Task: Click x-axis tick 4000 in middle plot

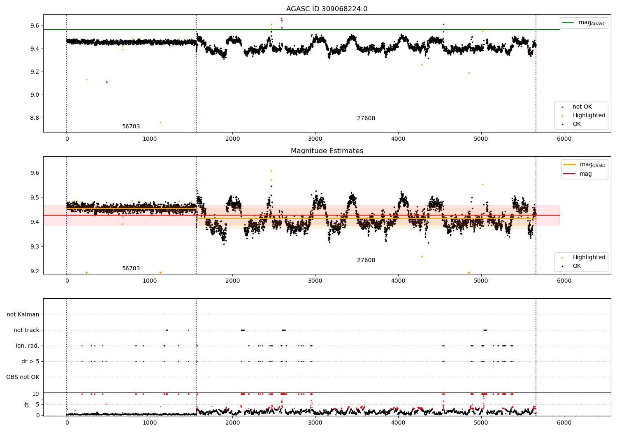Action: pyautogui.click(x=398, y=281)
